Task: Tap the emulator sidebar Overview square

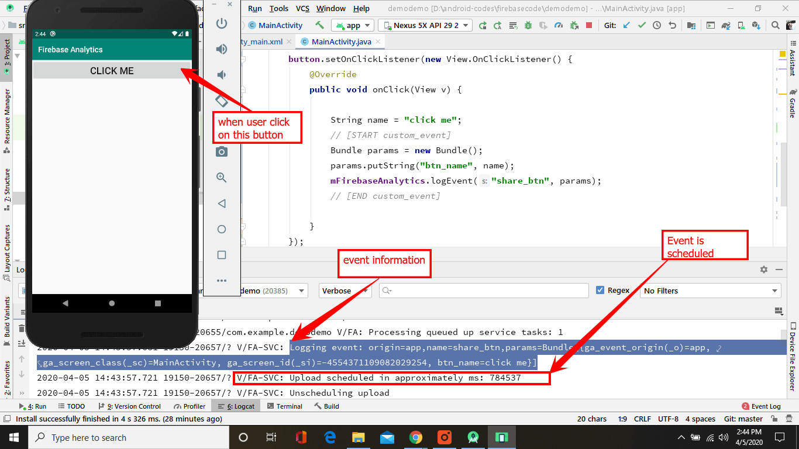Action: (222, 255)
